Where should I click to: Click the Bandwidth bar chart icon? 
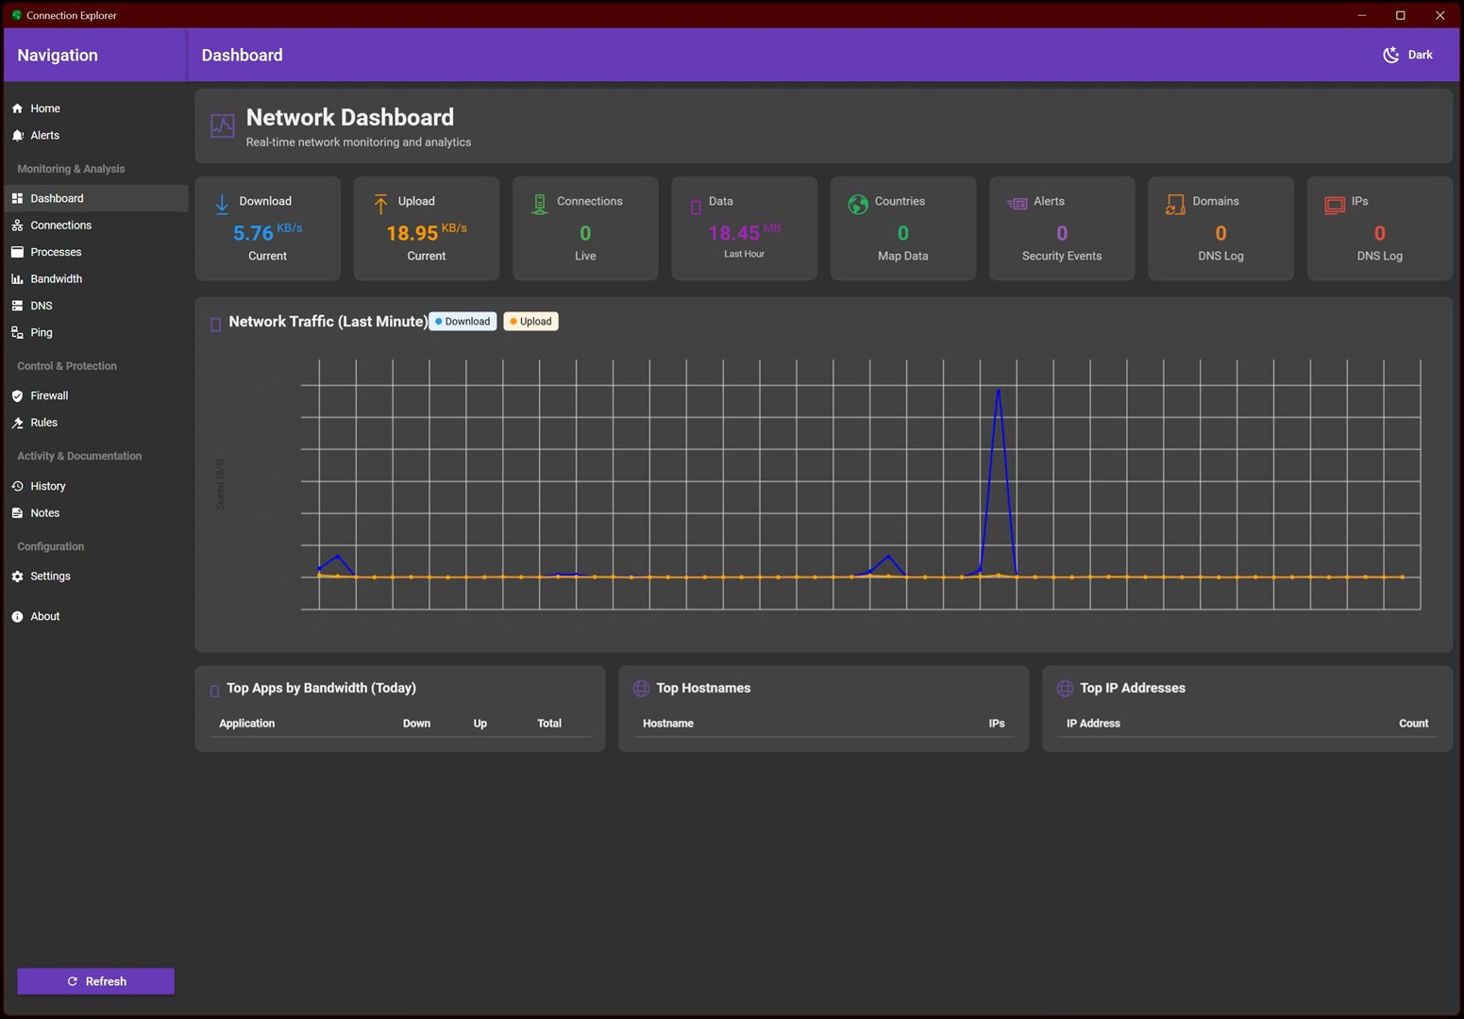point(17,279)
